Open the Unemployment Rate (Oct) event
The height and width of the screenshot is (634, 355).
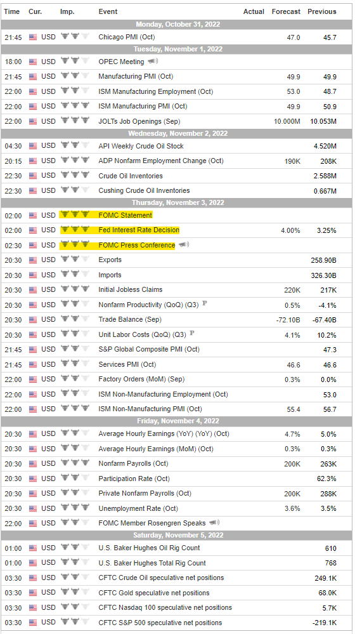[x=138, y=508]
